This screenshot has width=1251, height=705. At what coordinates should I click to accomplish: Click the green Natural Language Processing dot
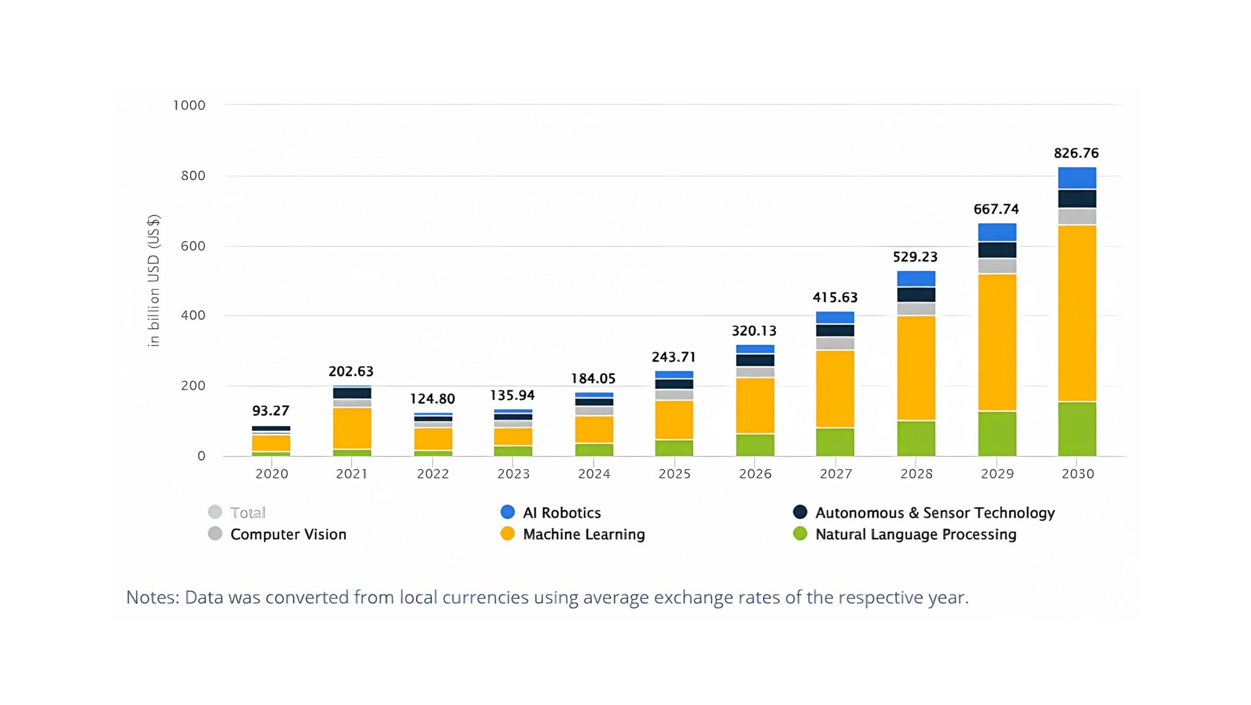pos(800,533)
